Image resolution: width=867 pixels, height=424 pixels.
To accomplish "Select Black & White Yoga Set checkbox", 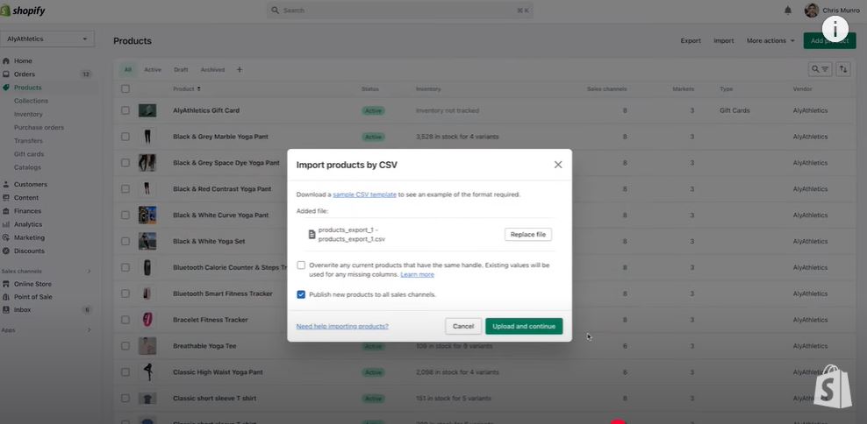I will tap(125, 241).
